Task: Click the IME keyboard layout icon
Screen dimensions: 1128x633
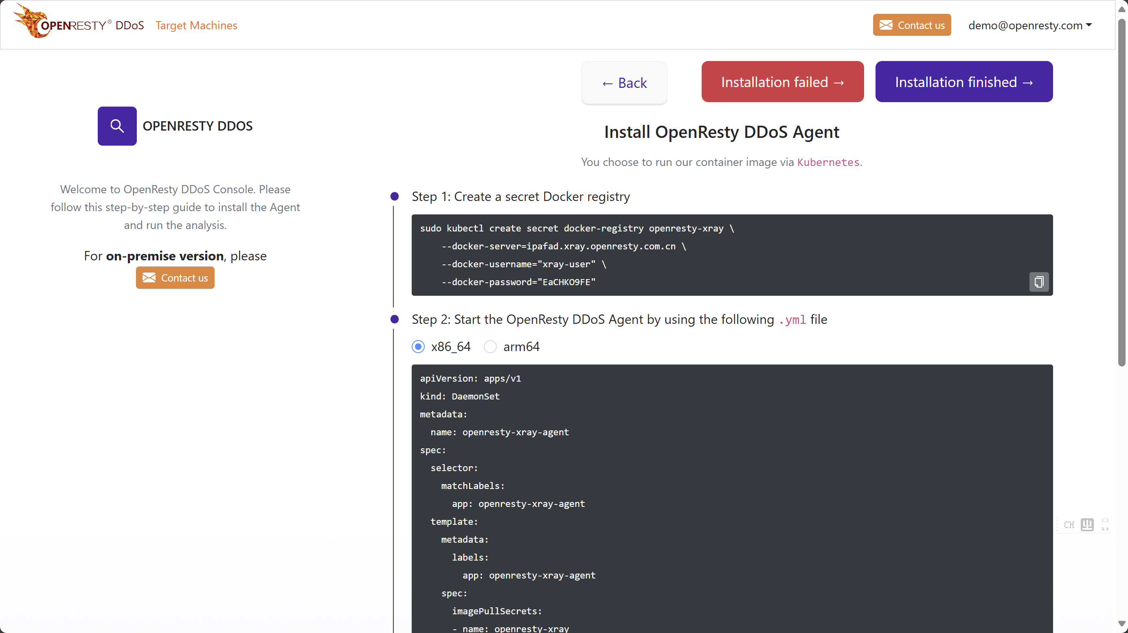Action: point(1087,524)
